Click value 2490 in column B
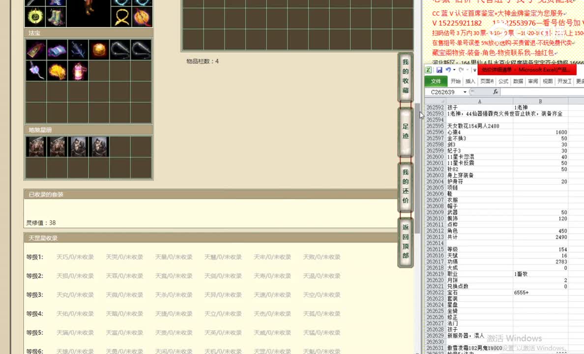 click(540, 237)
